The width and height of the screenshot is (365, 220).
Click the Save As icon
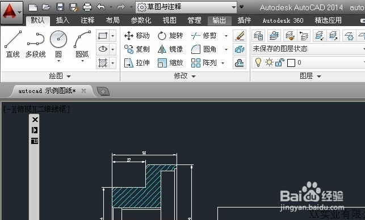click(74, 7)
